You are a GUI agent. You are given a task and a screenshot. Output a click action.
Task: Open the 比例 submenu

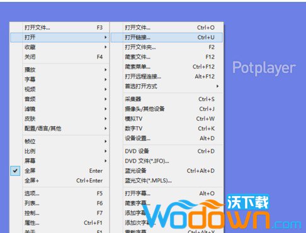pyautogui.click(x=60, y=151)
